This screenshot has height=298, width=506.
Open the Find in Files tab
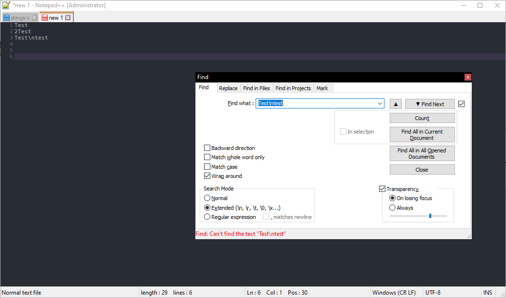(256, 88)
